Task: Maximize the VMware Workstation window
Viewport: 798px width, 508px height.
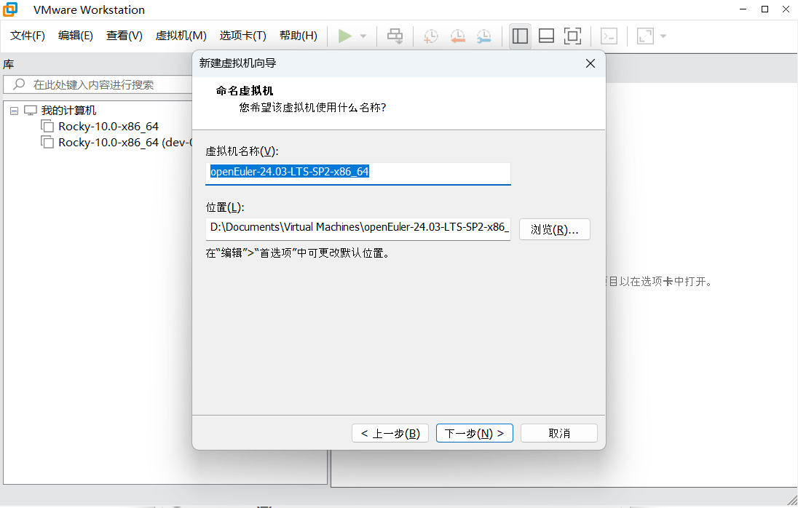Action: (x=765, y=9)
